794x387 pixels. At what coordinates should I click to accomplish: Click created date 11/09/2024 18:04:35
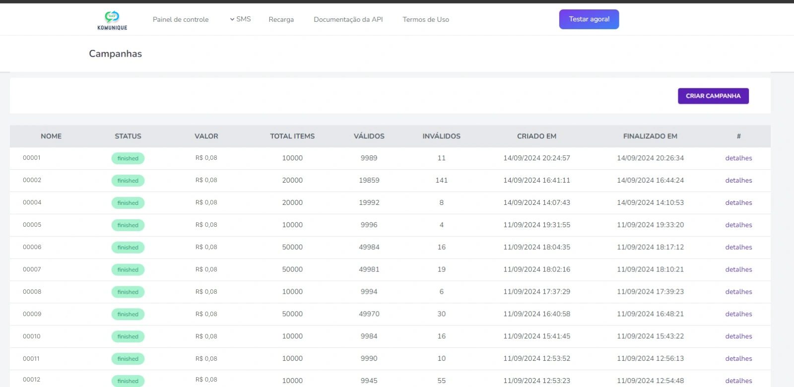click(x=537, y=247)
